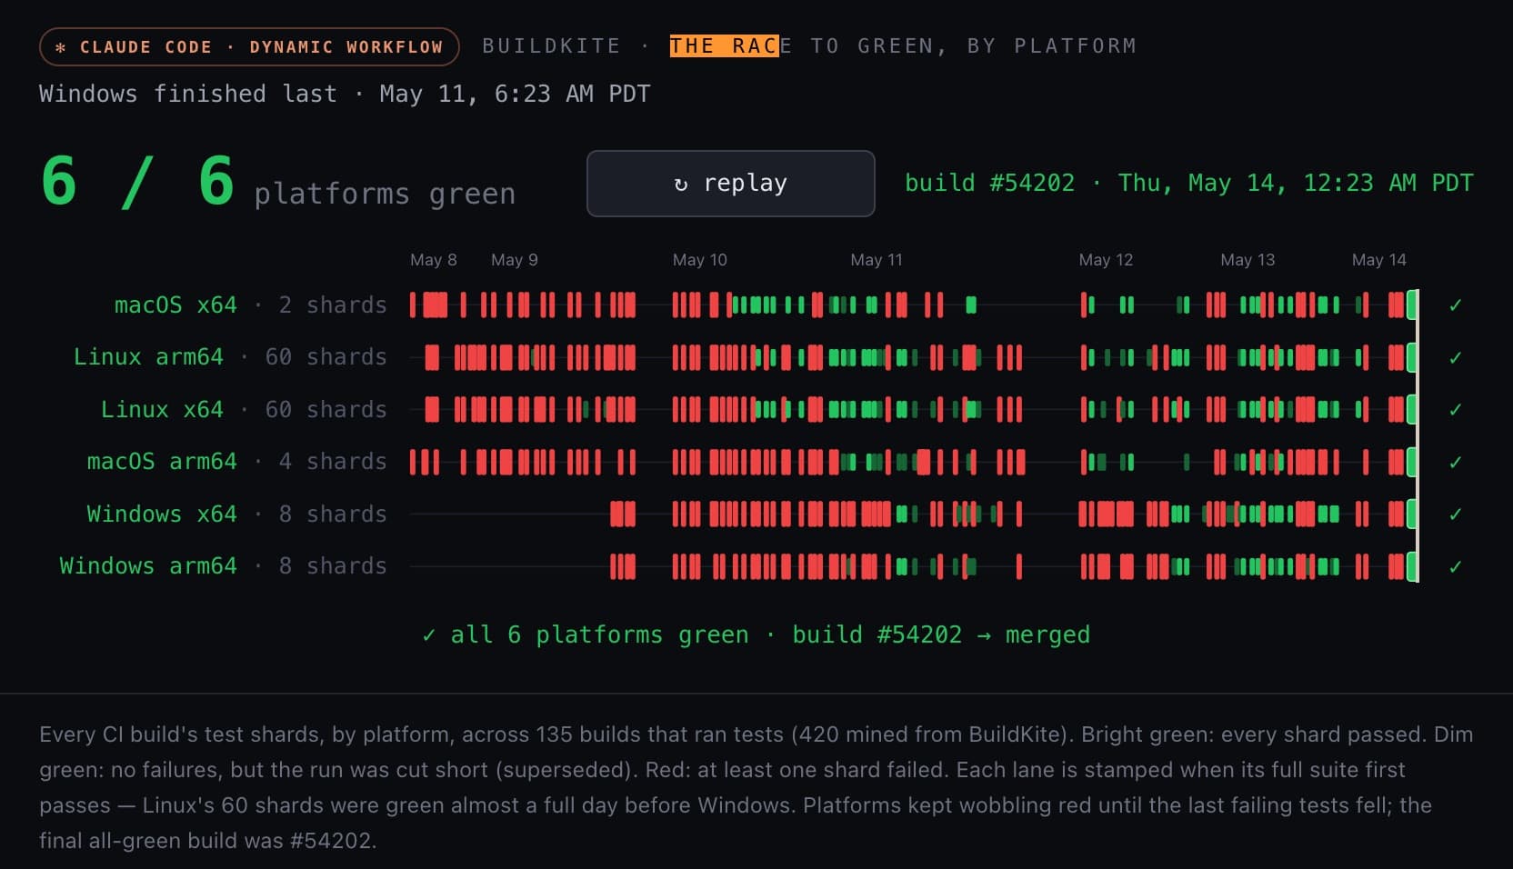Click the May 11 date marker

877,260
